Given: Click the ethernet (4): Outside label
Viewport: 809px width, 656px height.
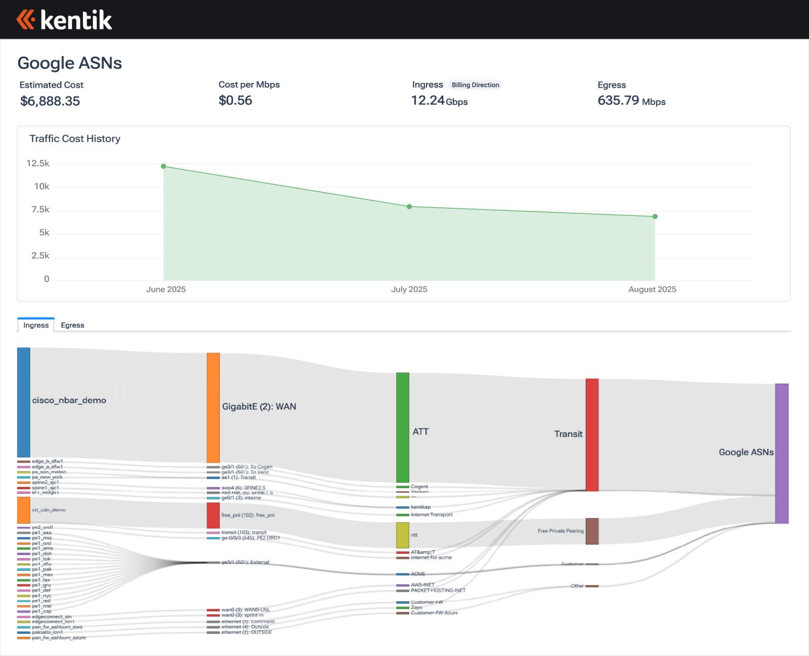Looking at the screenshot, I should coord(245,627).
